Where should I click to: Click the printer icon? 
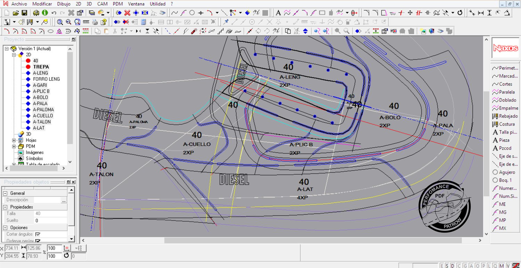(x=95, y=22)
